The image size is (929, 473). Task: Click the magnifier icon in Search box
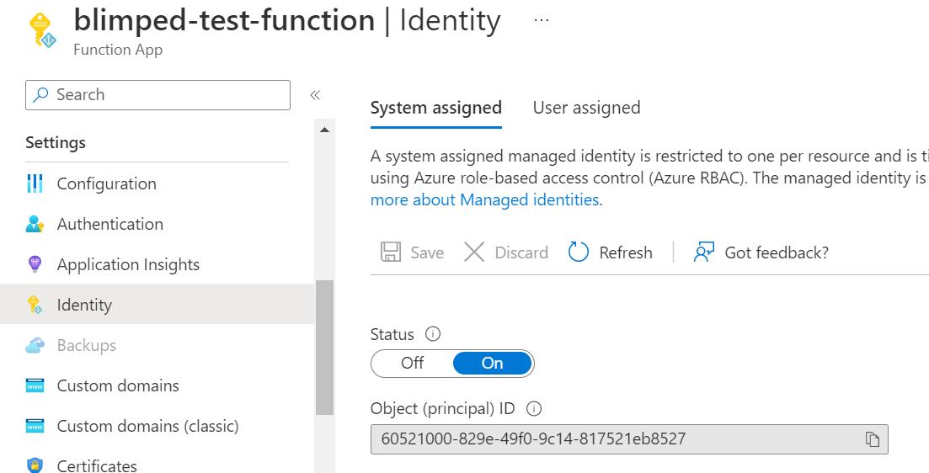[x=40, y=95]
